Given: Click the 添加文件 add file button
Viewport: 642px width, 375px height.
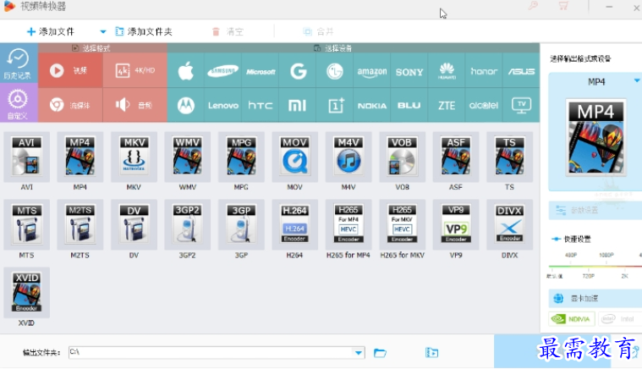Looking at the screenshot, I should (x=51, y=31).
